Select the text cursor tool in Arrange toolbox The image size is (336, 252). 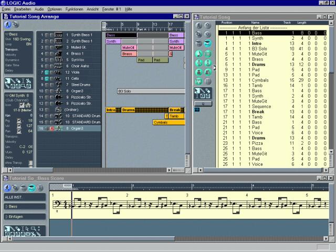[x=23, y=81]
